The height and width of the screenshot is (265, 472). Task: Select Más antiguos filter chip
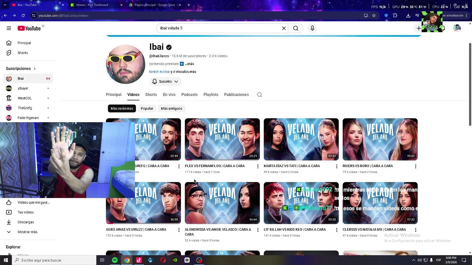[x=171, y=109]
